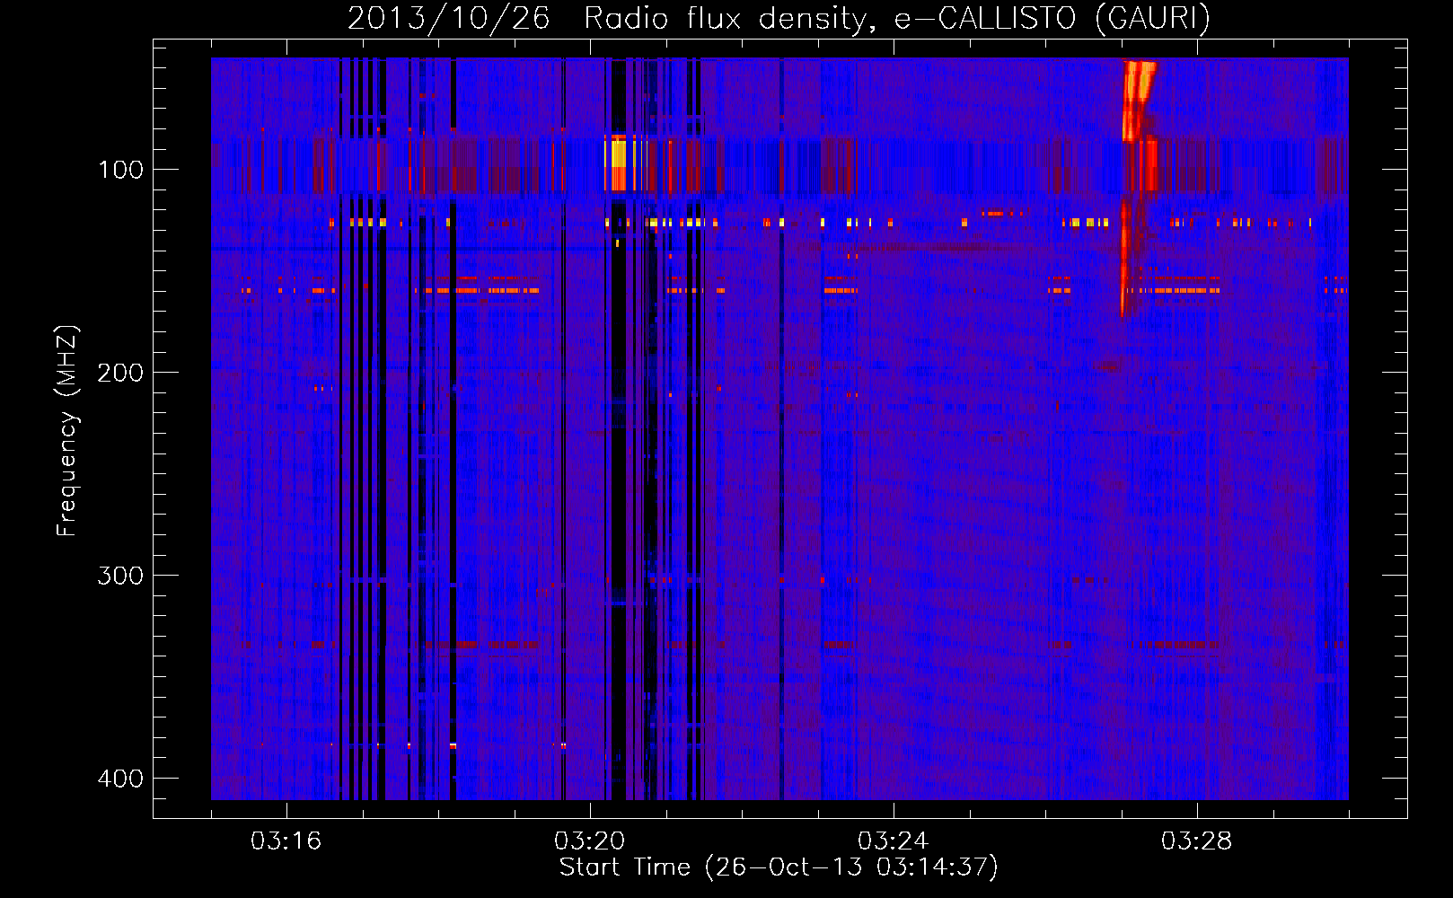1453x898 pixels.
Task: Click the '03:28' time tick label
Action: (x=1196, y=841)
